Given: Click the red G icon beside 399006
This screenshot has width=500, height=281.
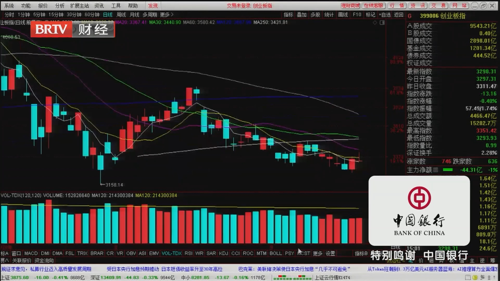Looking at the screenshot, I should click(x=410, y=16).
